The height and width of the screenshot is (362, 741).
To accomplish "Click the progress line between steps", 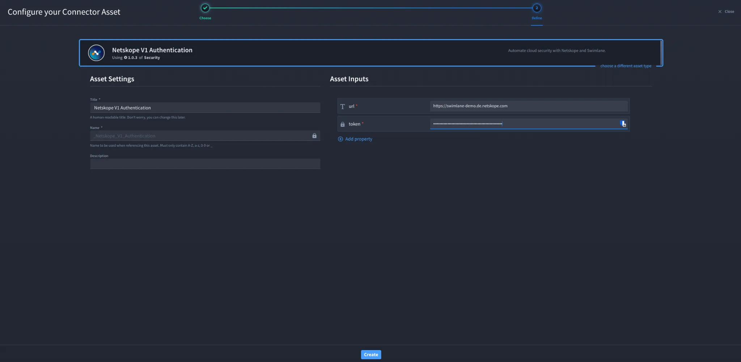I will point(371,8).
